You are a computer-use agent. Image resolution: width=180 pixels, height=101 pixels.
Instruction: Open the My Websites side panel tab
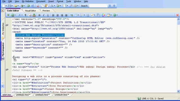(3, 29)
